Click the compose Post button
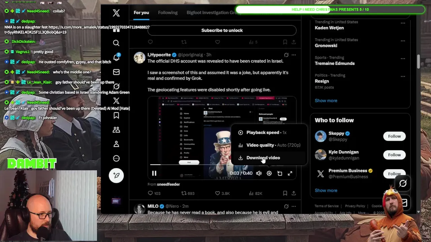 point(116,175)
